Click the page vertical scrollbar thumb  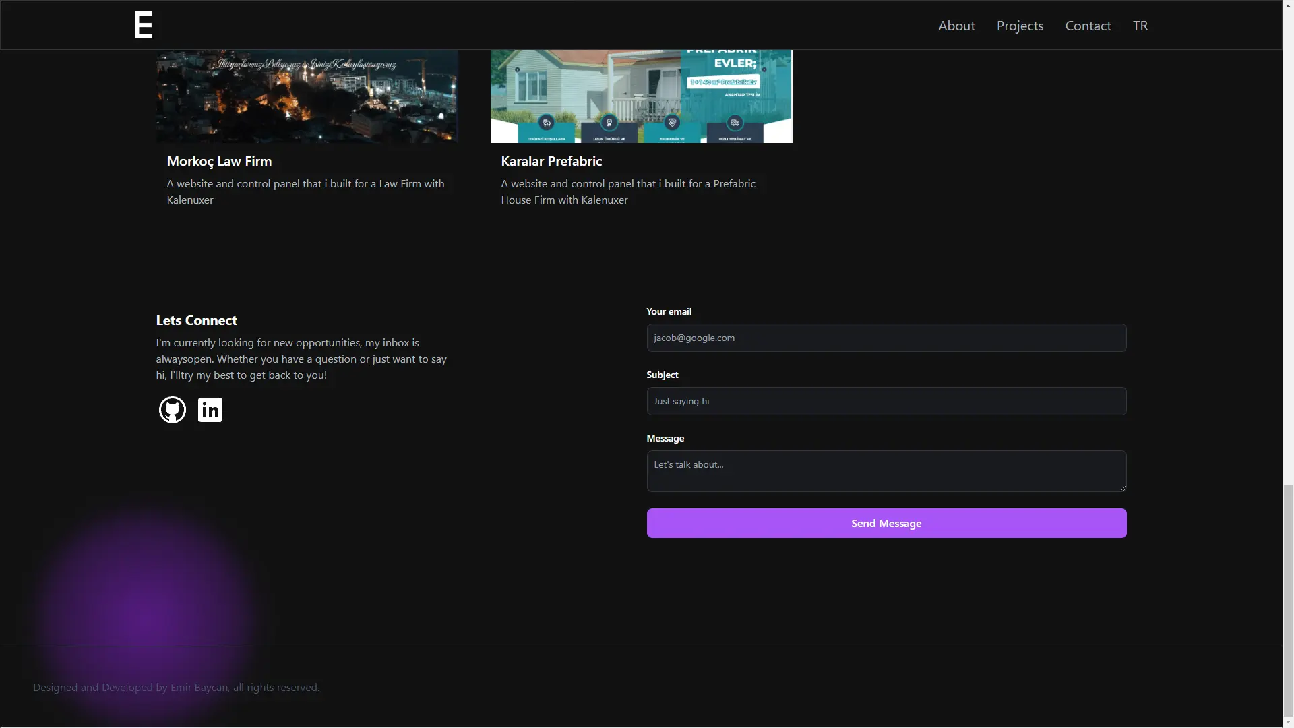click(x=1288, y=600)
